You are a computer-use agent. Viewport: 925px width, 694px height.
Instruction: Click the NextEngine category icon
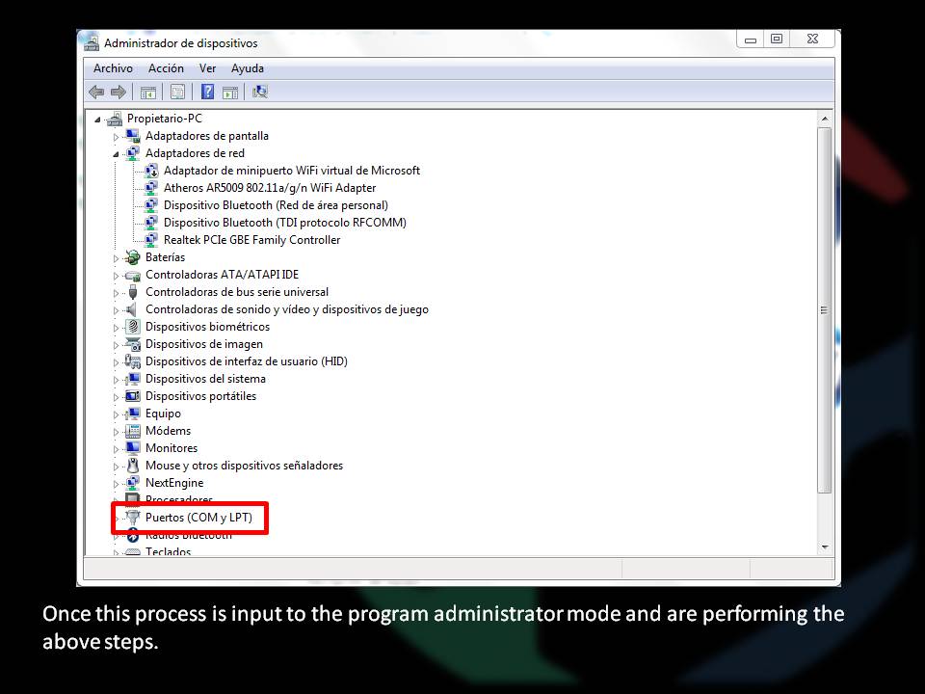[x=133, y=483]
